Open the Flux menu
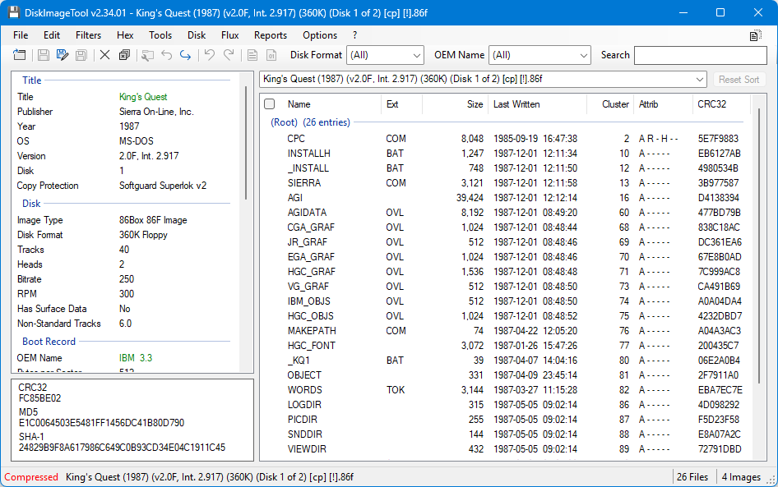778x487 pixels. tap(229, 35)
